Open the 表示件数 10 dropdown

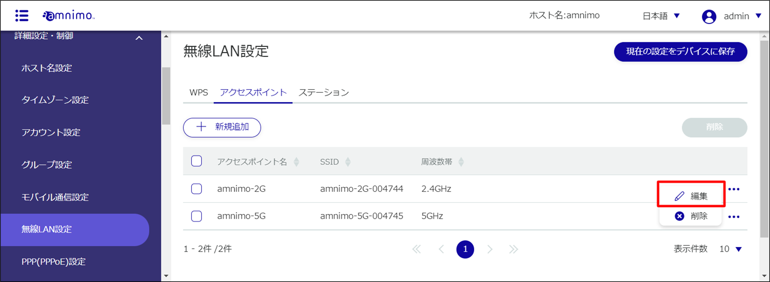(x=730, y=249)
